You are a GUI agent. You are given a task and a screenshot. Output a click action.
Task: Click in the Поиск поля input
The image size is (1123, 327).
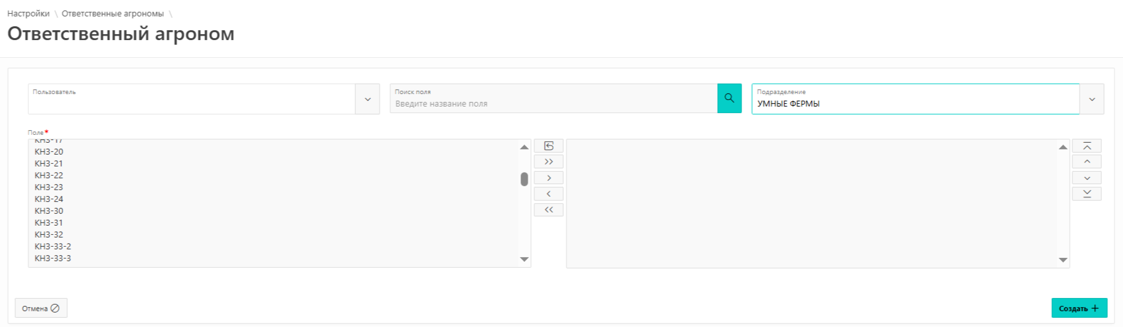tap(553, 103)
